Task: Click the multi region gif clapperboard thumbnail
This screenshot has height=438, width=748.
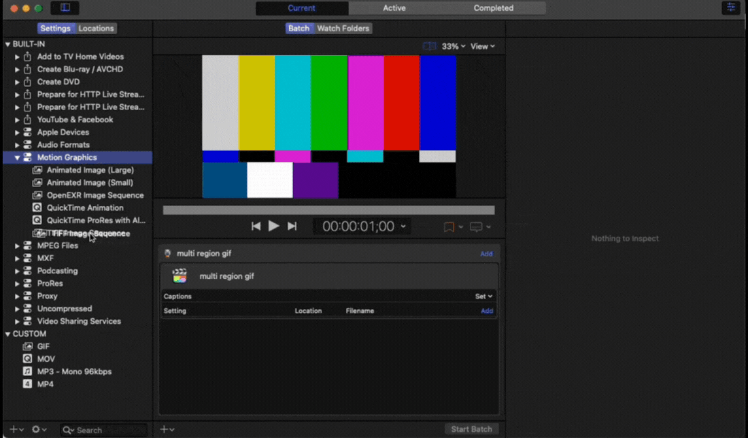Action: click(179, 276)
